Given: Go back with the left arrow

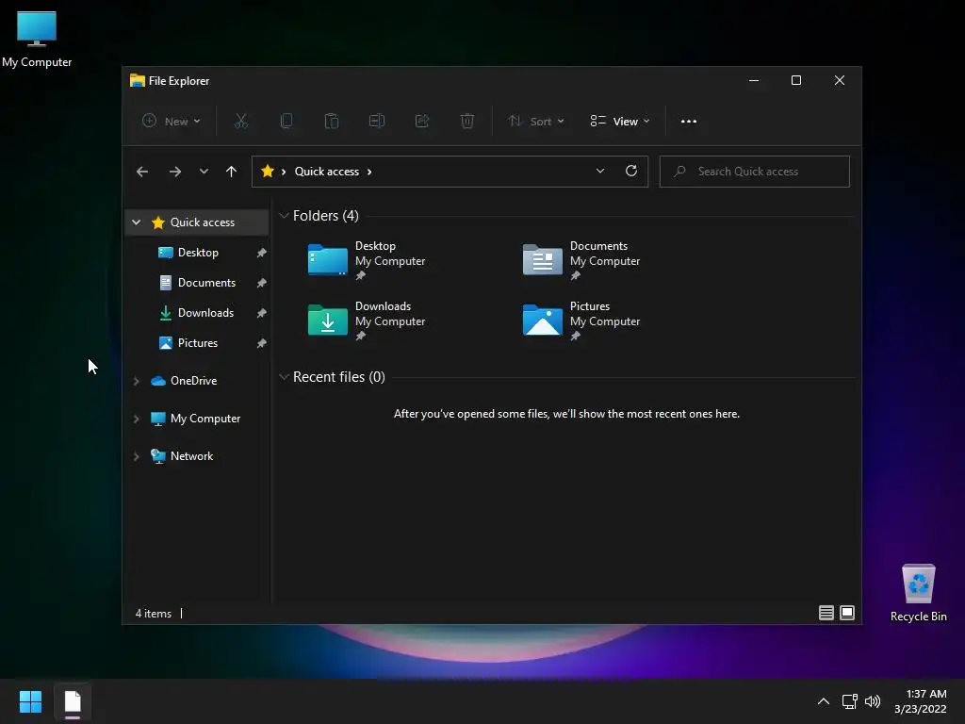Looking at the screenshot, I should 142,172.
